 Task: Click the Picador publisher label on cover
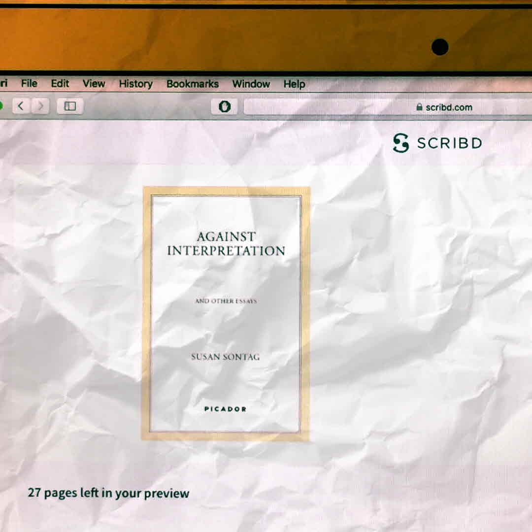click(225, 409)
